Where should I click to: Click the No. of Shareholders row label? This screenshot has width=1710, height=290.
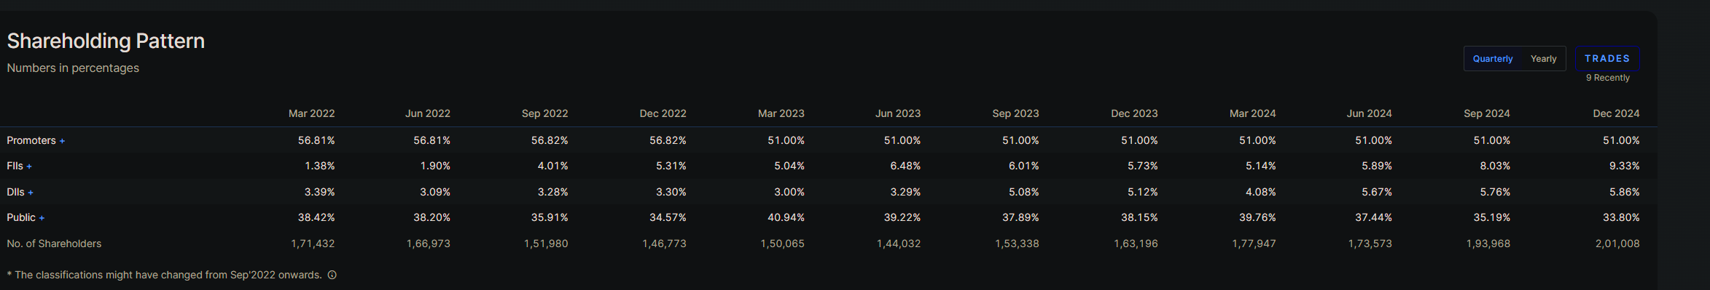point(54,243)
